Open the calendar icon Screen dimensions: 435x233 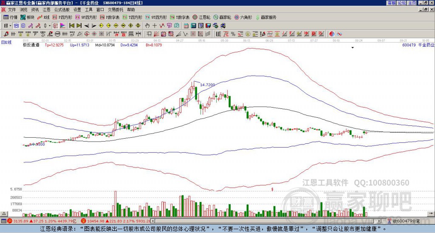click(x=186, y=26)
